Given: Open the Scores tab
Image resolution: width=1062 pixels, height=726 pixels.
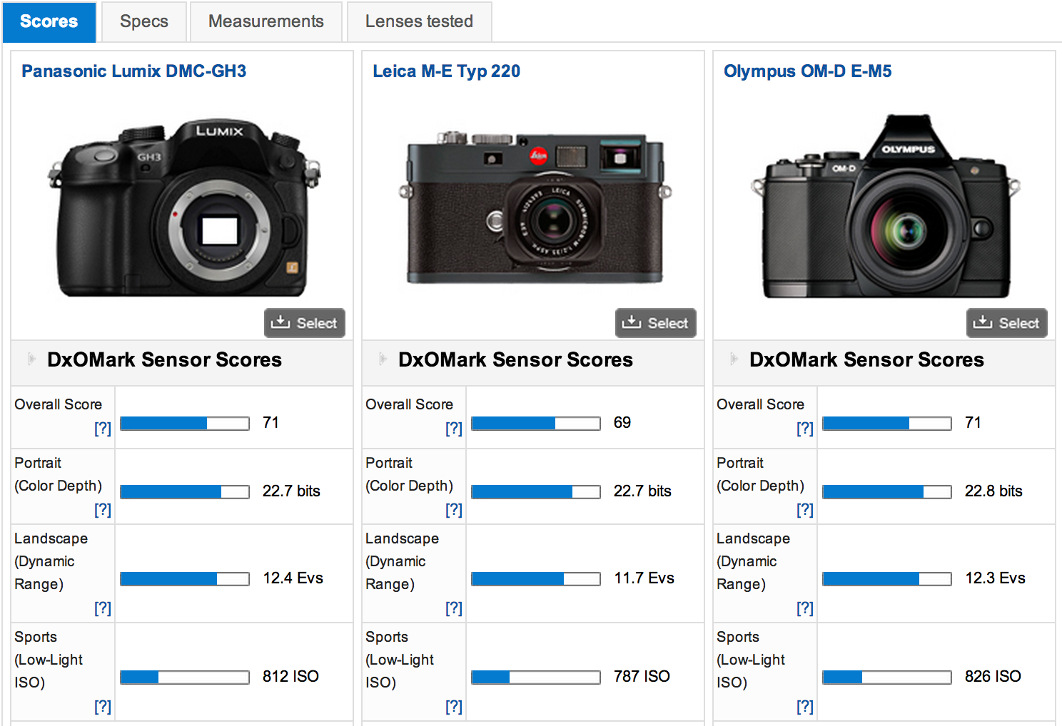Looking at the screenshot, I should 49,22.
